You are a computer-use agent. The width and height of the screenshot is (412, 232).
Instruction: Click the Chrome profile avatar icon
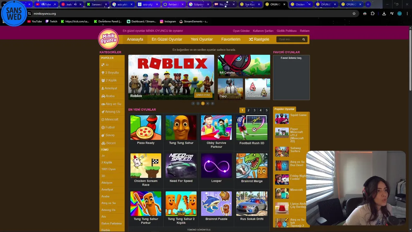click(x=399, y=14)
